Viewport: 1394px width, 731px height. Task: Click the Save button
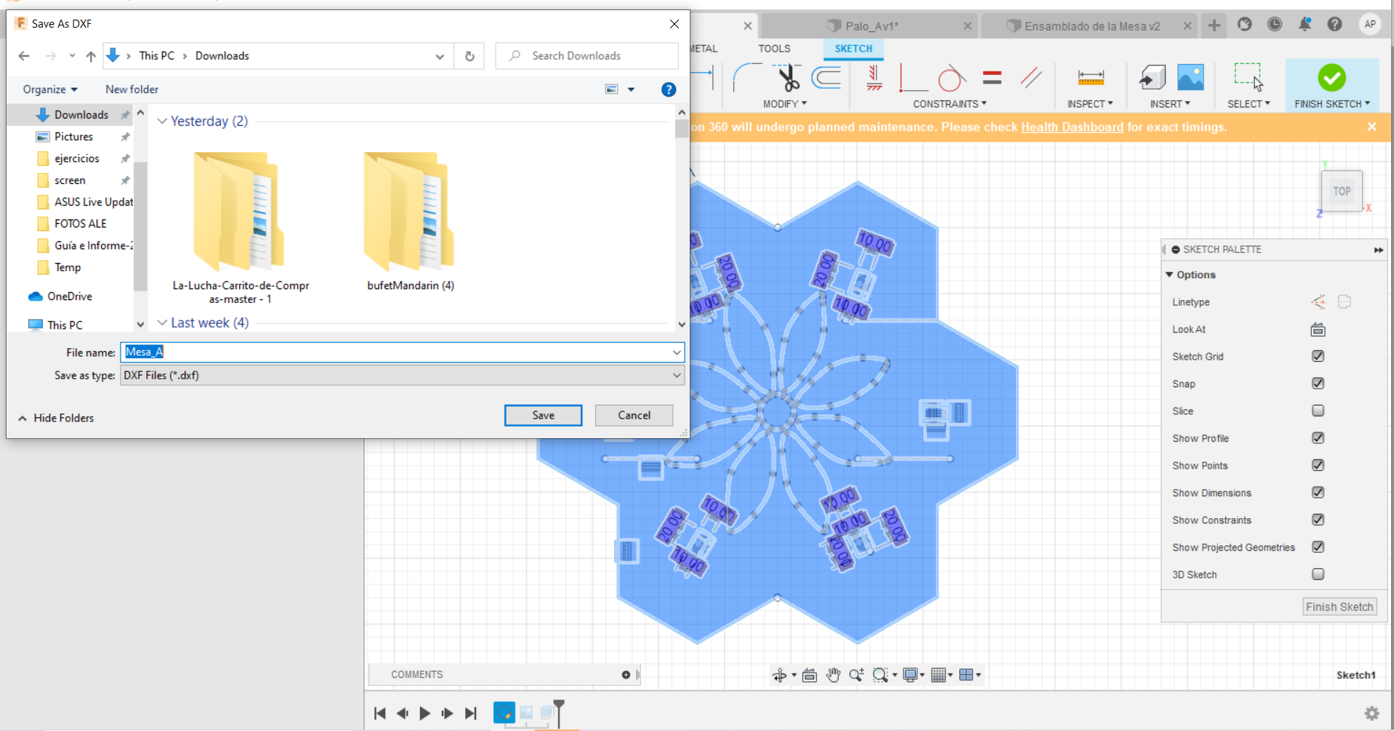click(x=543, y=416)
